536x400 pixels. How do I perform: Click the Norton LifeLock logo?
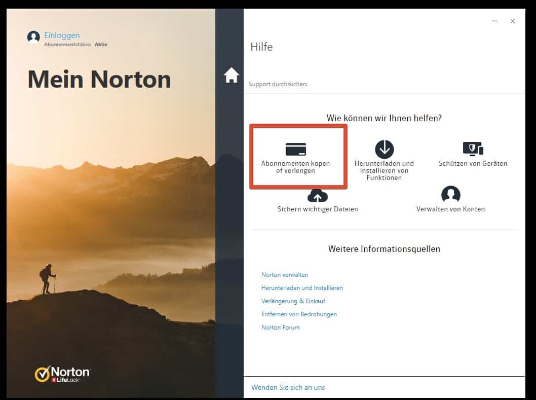[63, 374]
